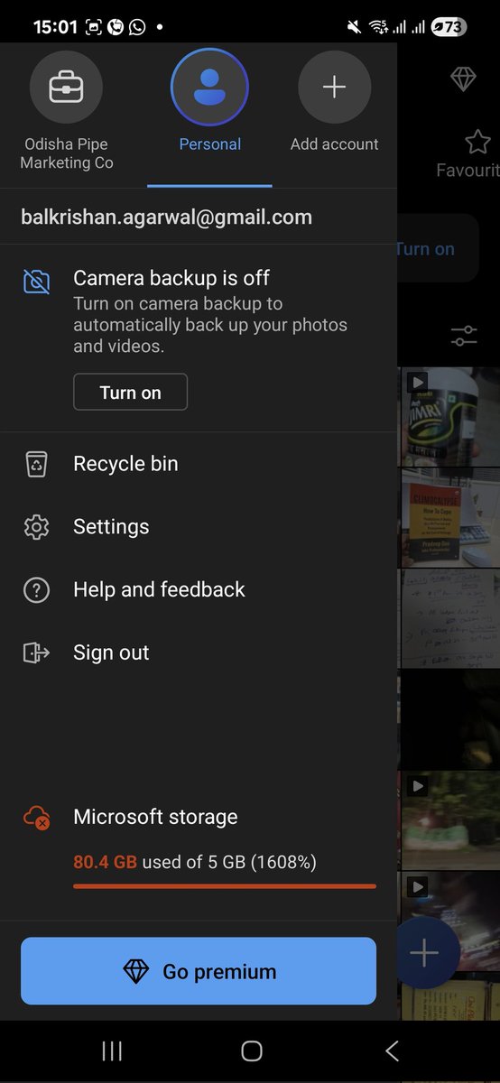Tap the Go premium button
This screenshot has width=500, height=1083.
pyautogui.click(x=199, y=971)
